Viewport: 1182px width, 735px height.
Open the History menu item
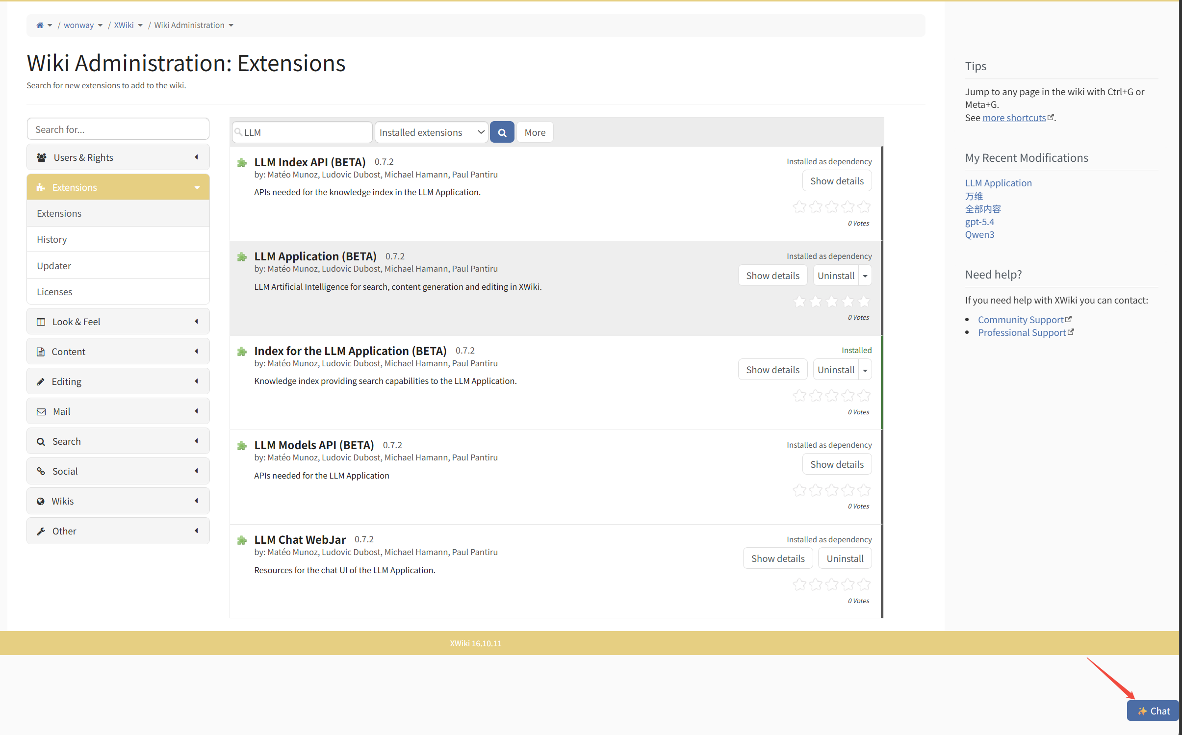52,239
